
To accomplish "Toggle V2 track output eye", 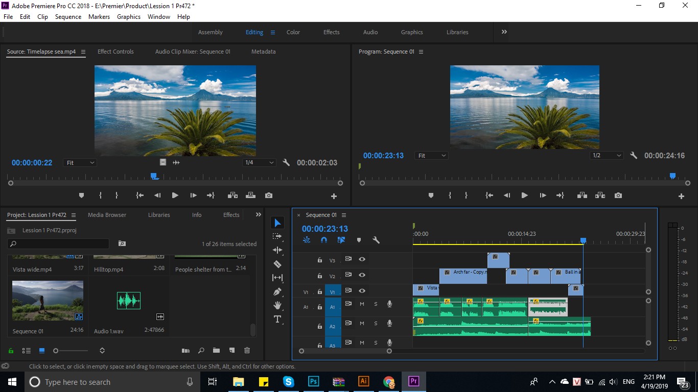I will click(362, 275).
